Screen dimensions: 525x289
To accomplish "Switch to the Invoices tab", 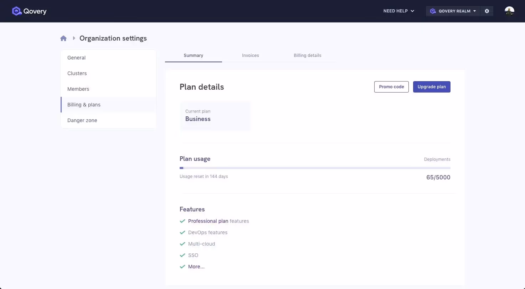I will [x=250, y=56].
